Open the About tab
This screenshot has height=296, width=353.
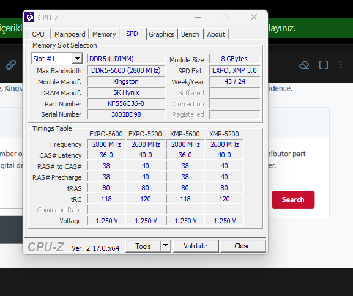click(216, 34)
